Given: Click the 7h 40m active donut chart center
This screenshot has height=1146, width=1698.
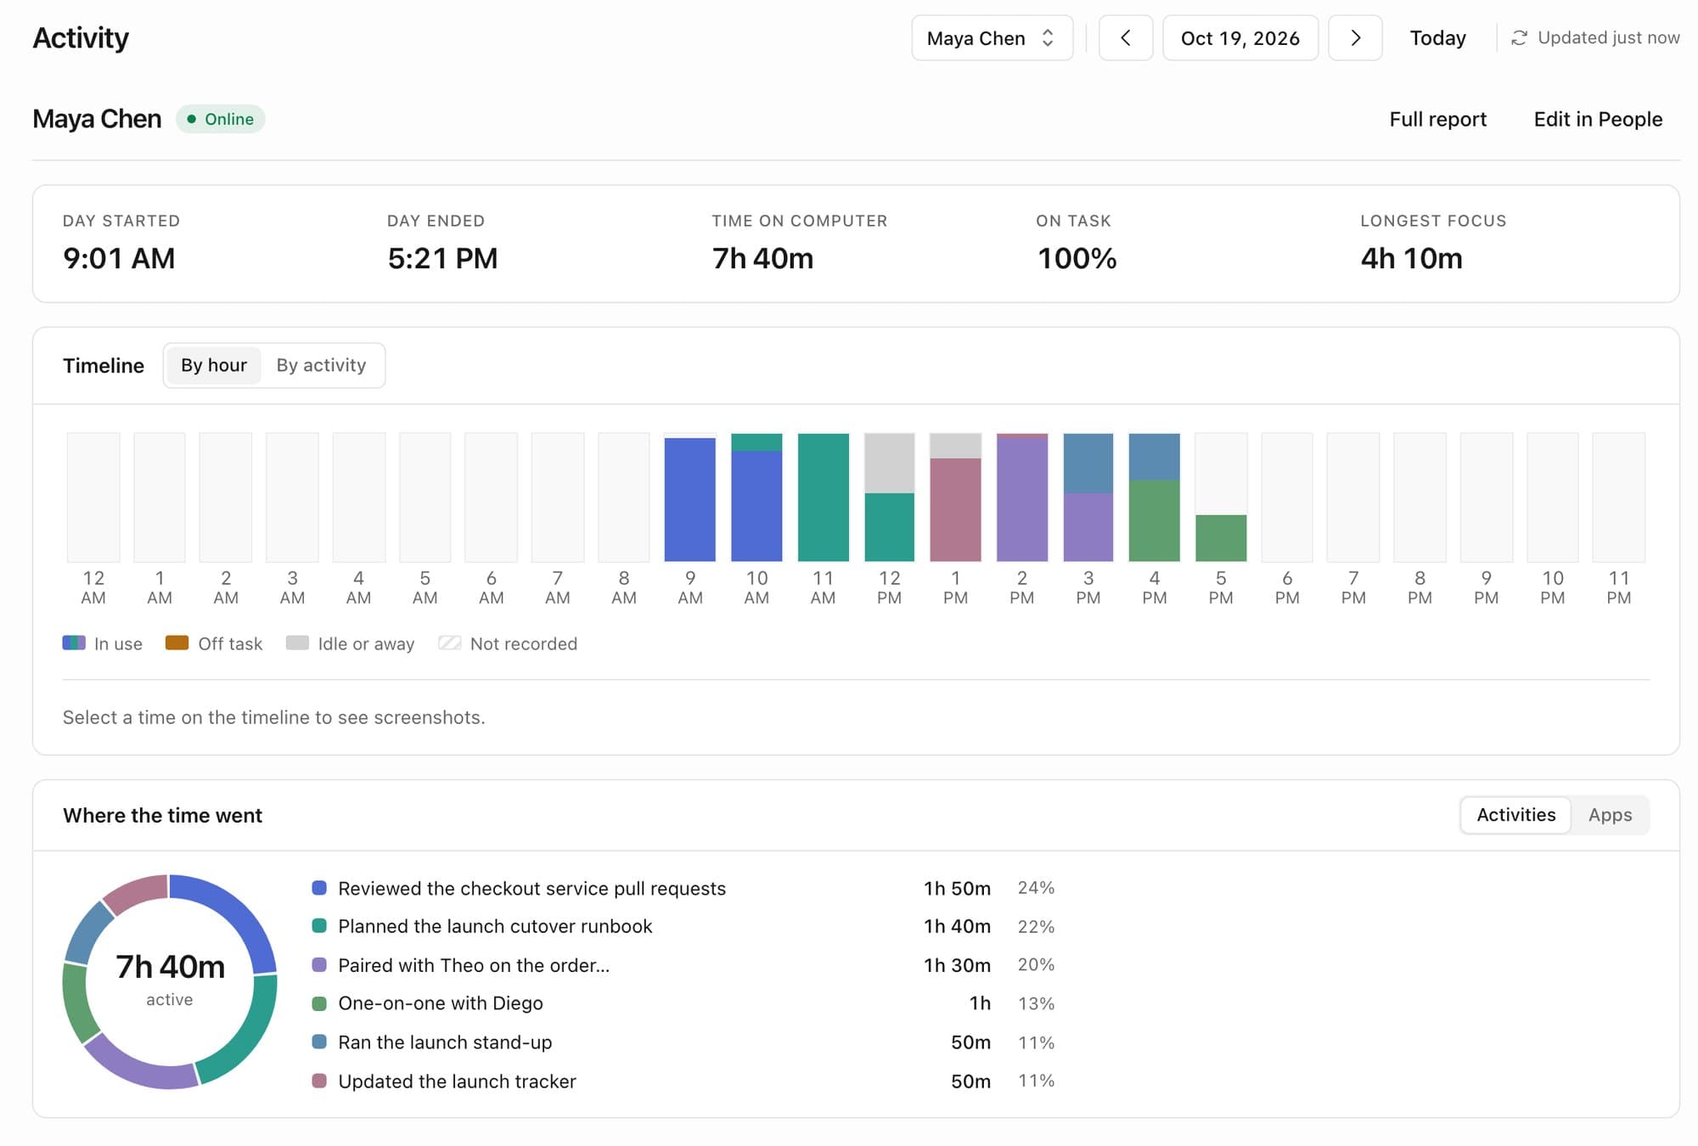Looking at the screenshot, I should (x=170, y=981).
